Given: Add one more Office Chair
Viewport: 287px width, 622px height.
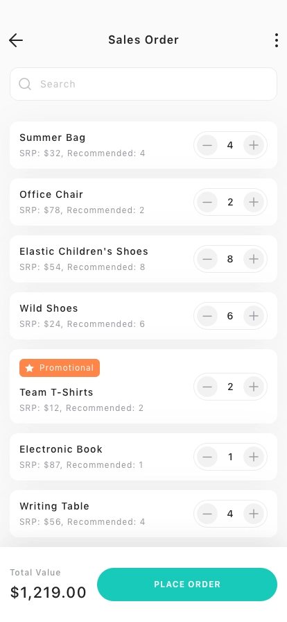Looking at the screenshot, I should [254, 202].
